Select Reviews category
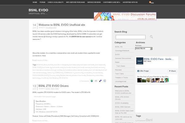Image resolution: width=185 pixels, height=123 pixels. pyautogui.click(x=118, y=70)
